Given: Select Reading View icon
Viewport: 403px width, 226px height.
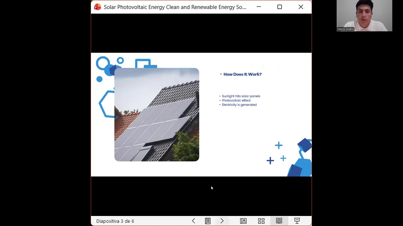Looking at the screenshot, I should [x=279, y=221].
